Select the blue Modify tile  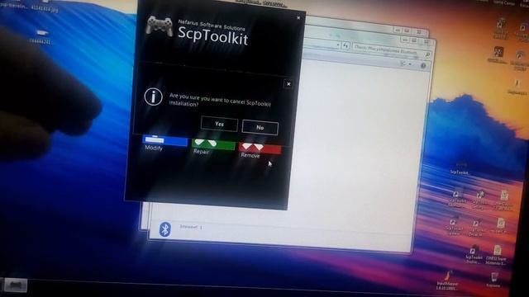pos(165,140)
